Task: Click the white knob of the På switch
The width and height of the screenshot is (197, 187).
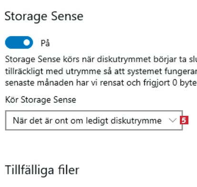Action: (27, 42)
